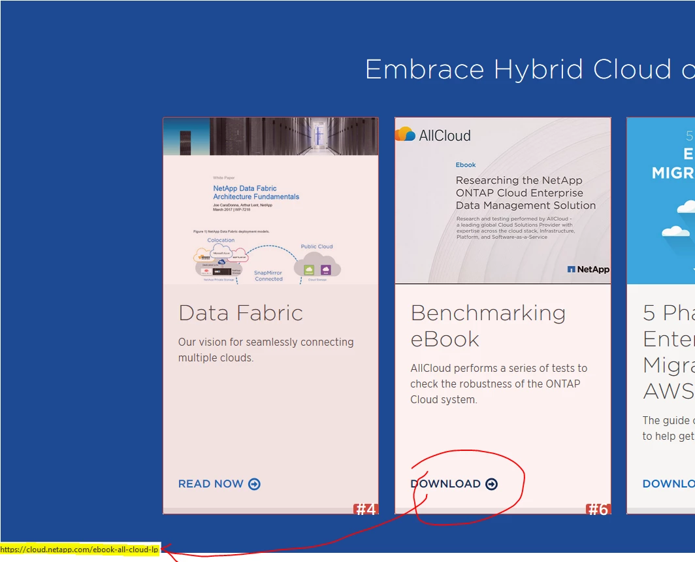Viewport: 695px width, 562px height.
Task: Click 'Researching the NetApp ONTAP Cloud' cover text
Action: [526, 193]
